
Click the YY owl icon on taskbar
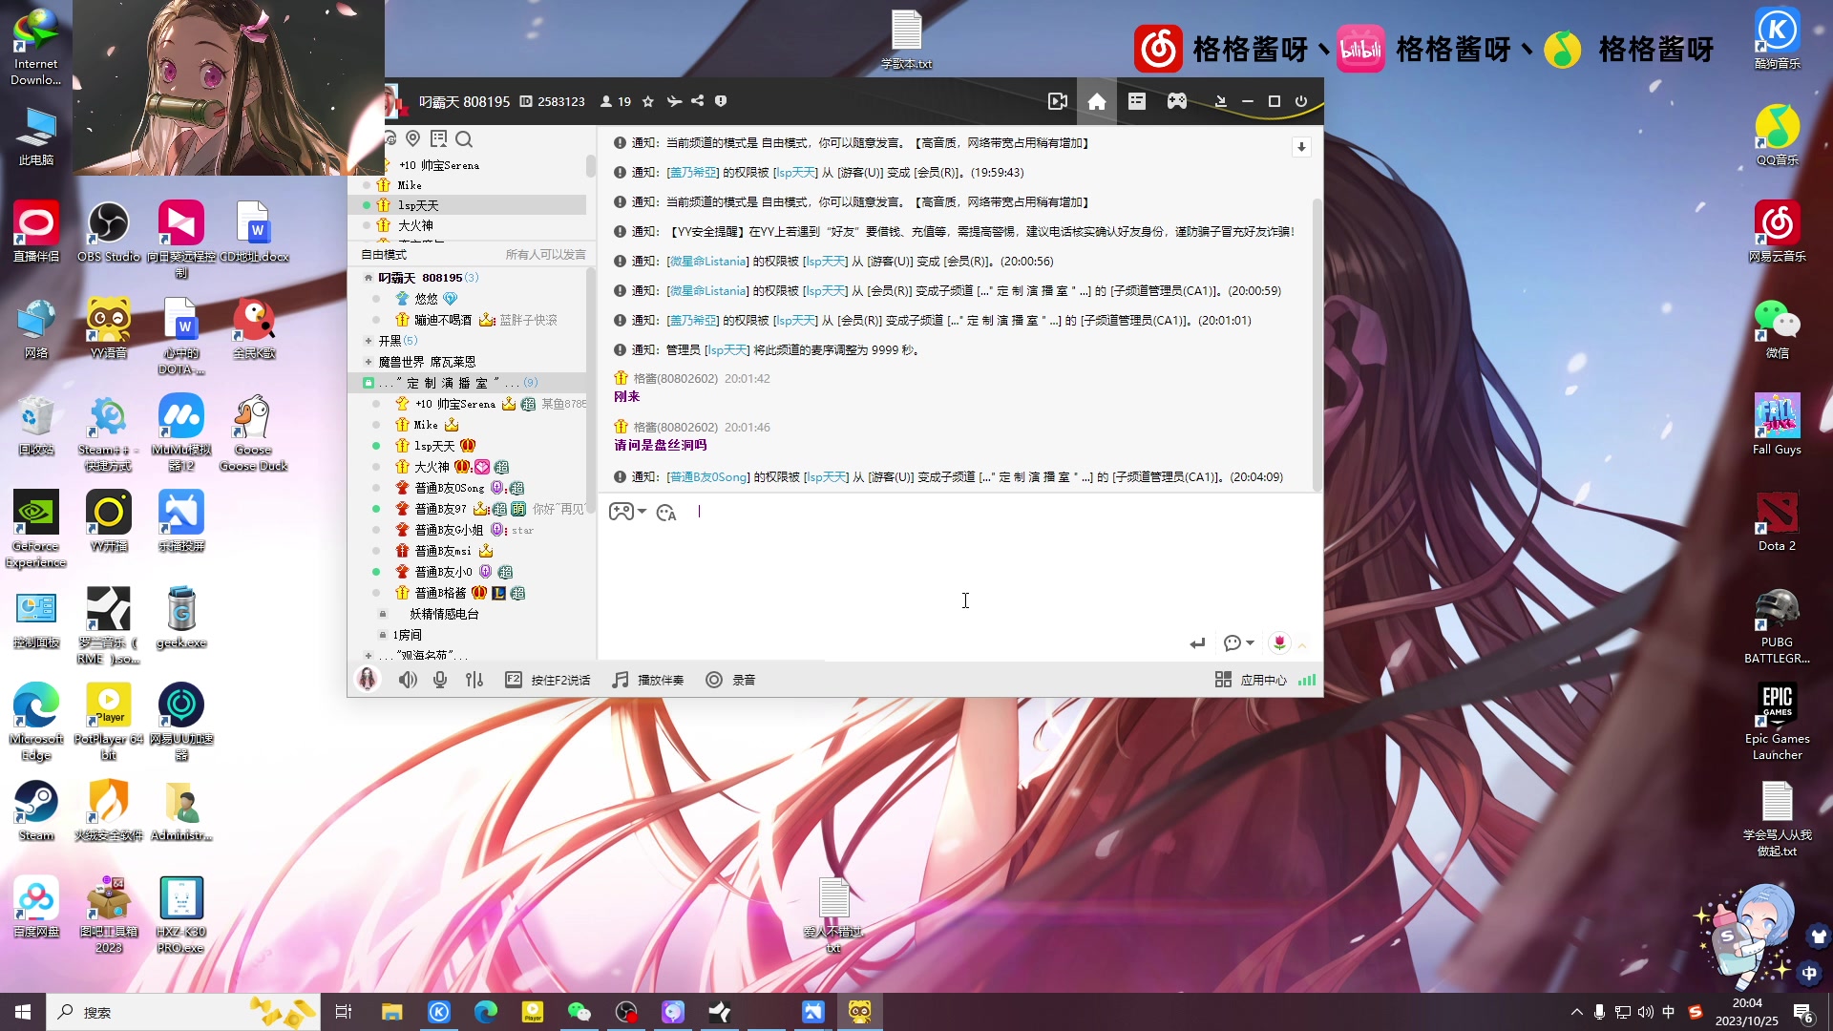click(x=859, y=1012)
